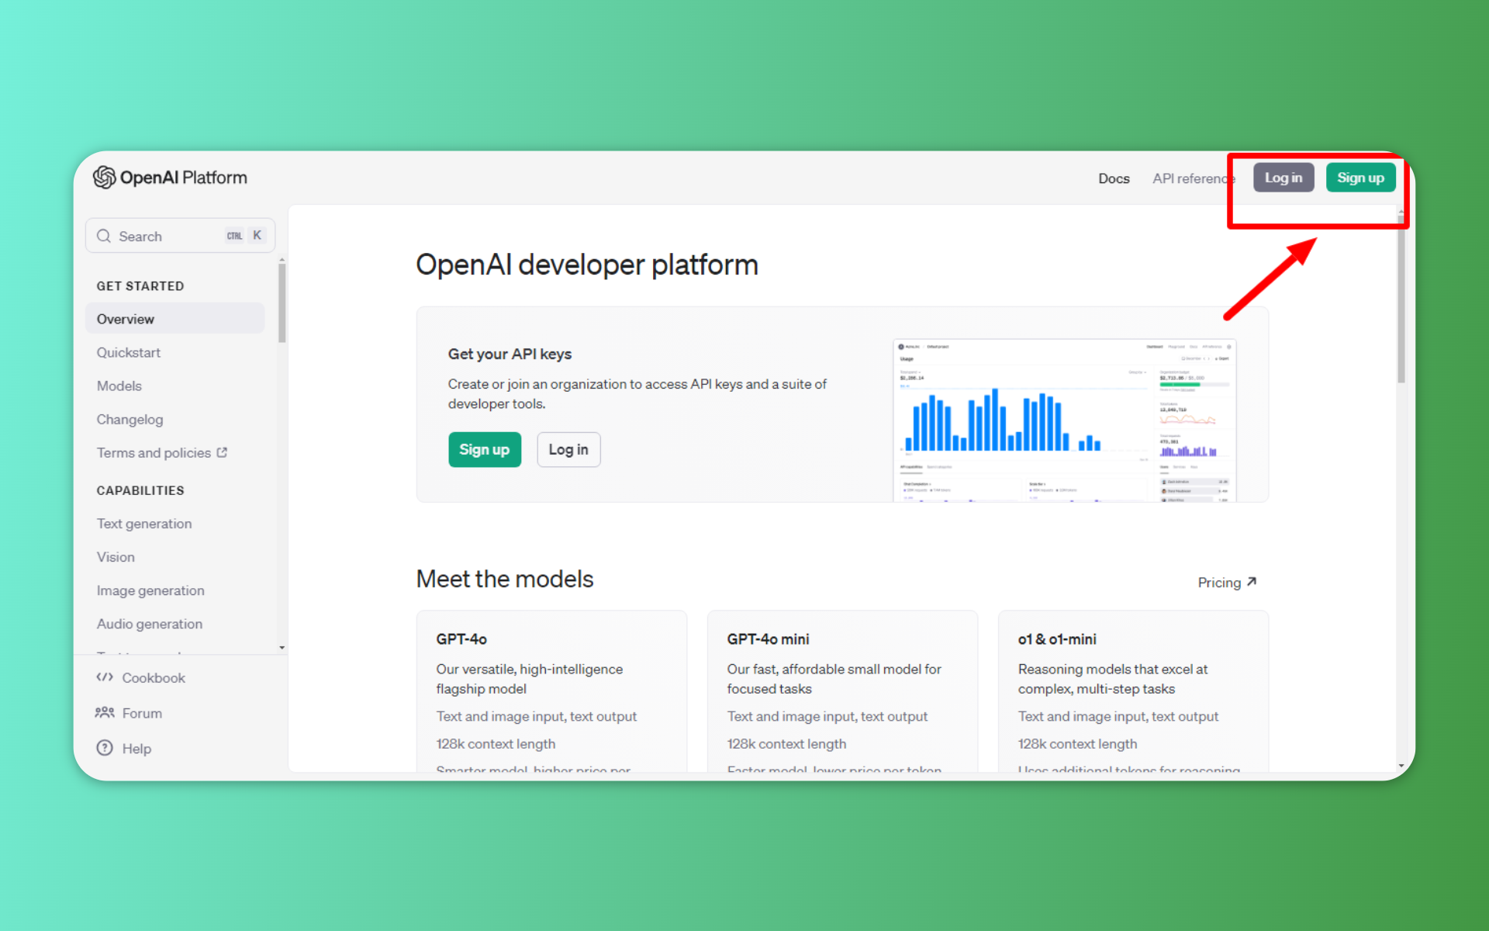Open Text generation in sidebar
1489x931 pixels.
144,524
